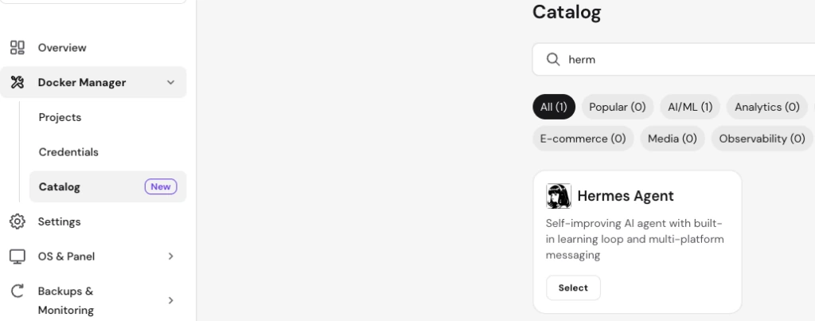The width and height of the screenshot is (815, 321).
Task: Click the New badge beside Catalog
Action: [161, 186]
